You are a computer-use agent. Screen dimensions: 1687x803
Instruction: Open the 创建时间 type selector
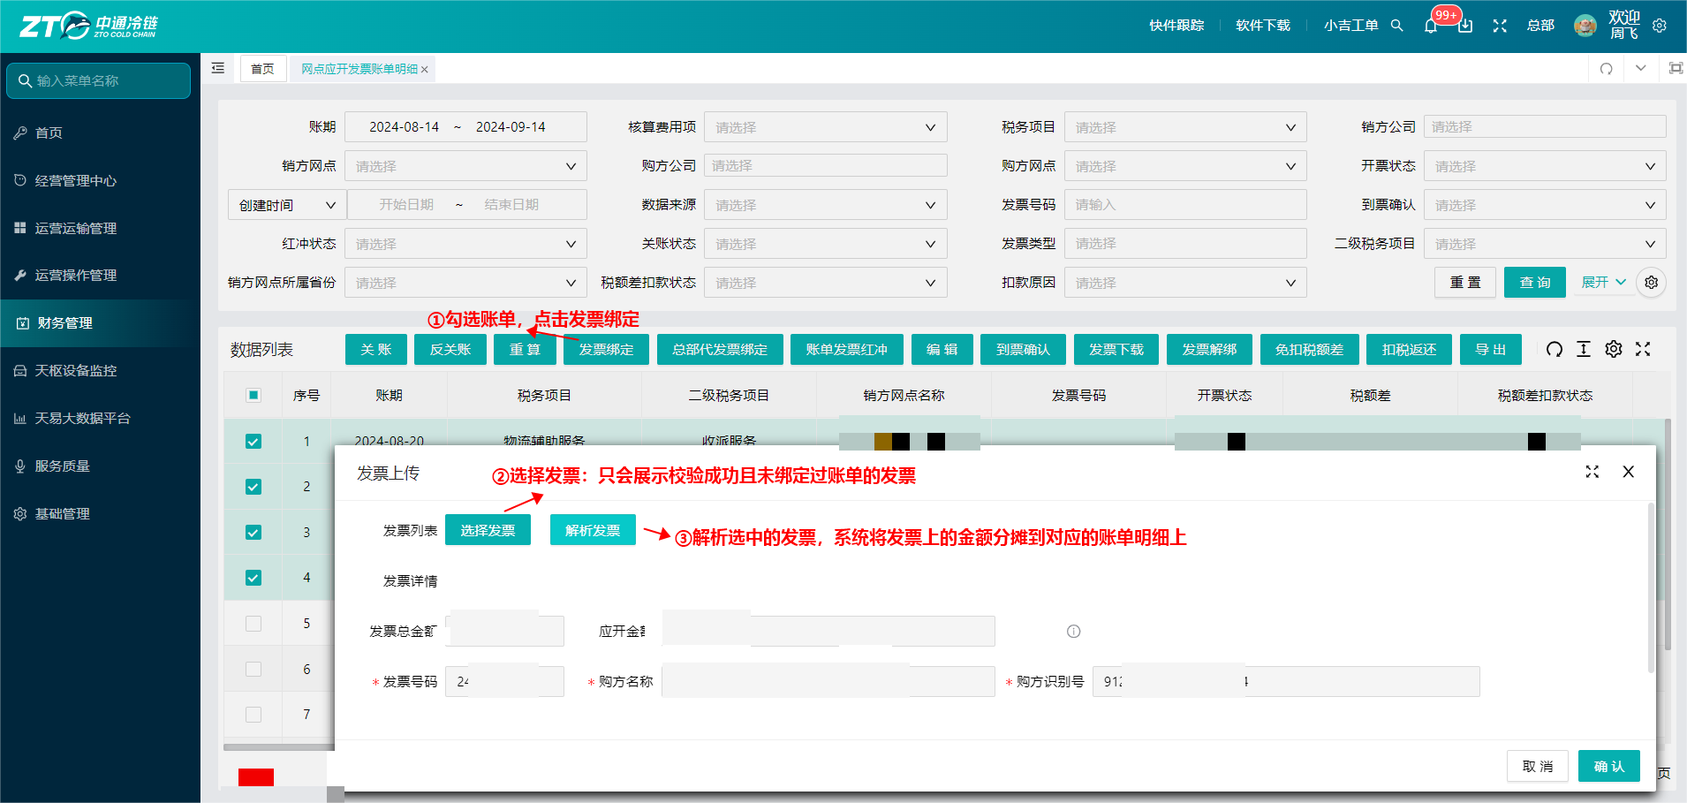[x=287, y=205]
